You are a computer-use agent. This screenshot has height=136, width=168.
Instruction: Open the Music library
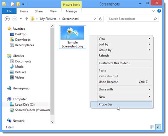coord(19,67)
